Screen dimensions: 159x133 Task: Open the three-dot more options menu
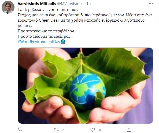coord(151,4)
